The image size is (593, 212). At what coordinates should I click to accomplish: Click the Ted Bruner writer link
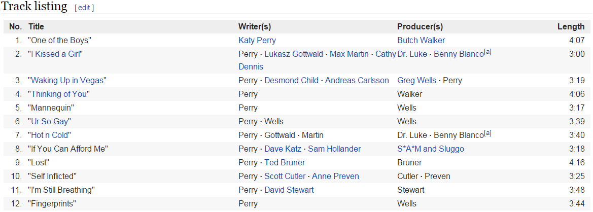tap(285, 162)
